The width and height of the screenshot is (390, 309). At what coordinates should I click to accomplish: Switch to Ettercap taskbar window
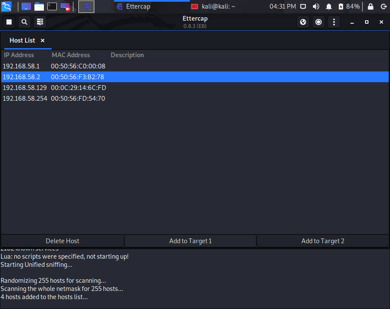coord(152,6)
